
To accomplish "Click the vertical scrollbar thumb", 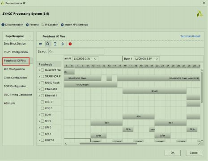I will [202, 87].
